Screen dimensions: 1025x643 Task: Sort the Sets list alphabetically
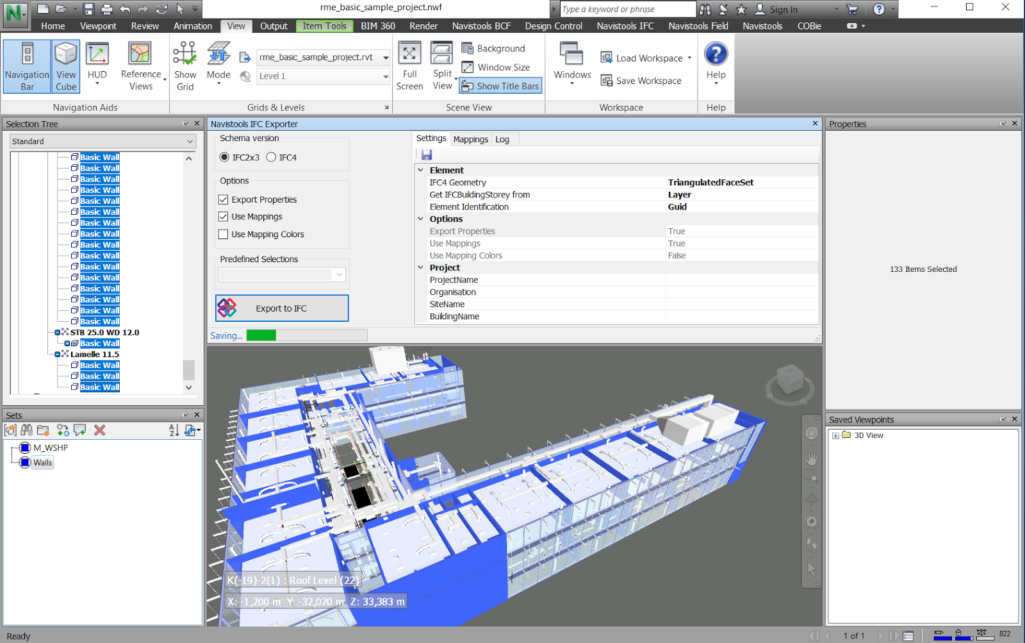coord(174,430)
